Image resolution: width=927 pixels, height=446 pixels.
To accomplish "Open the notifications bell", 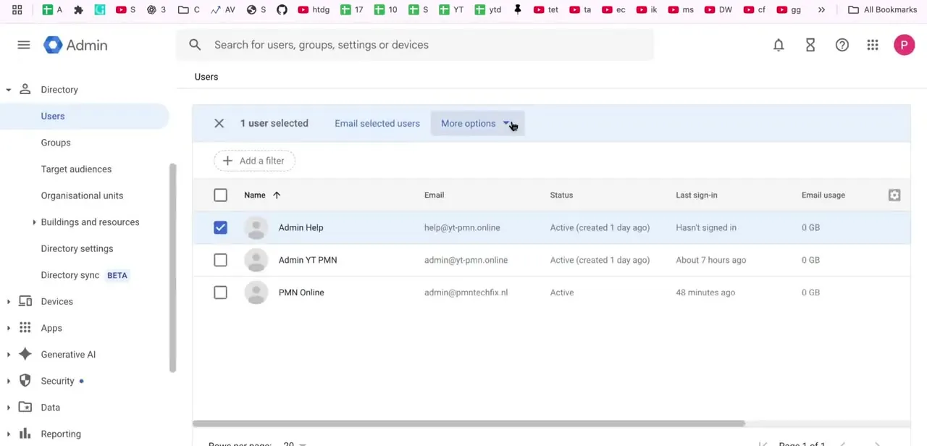I will [779, 45].
